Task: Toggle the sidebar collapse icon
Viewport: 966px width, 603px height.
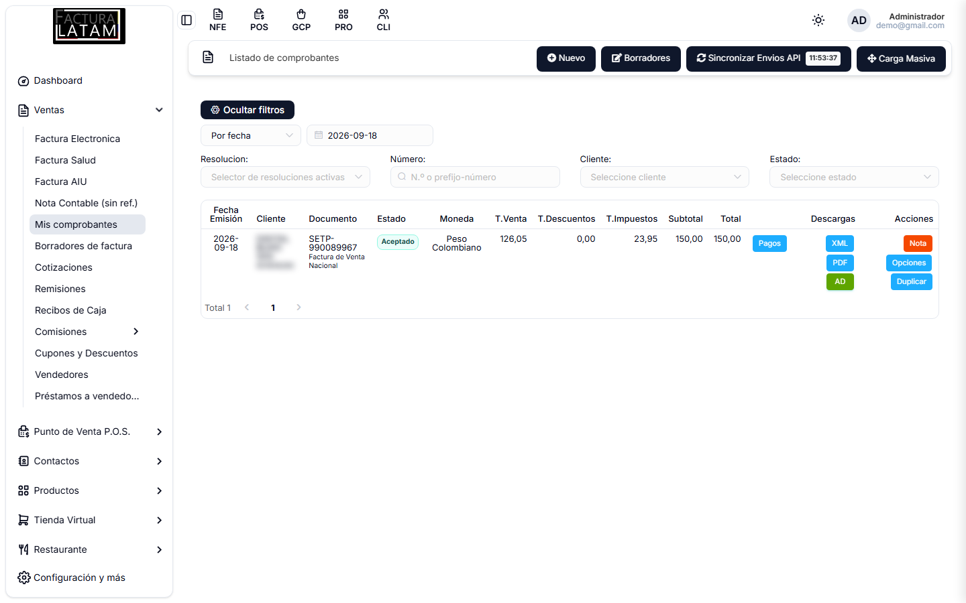Action: click(x=186, y=20)
